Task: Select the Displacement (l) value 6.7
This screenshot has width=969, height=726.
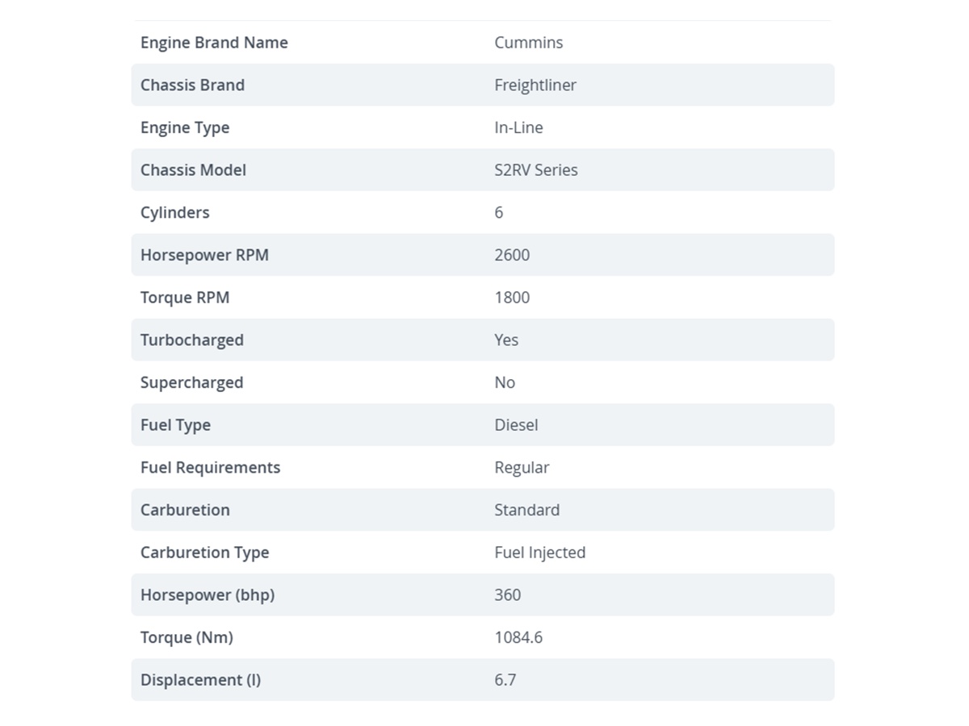Action: (x=505, y=680)
